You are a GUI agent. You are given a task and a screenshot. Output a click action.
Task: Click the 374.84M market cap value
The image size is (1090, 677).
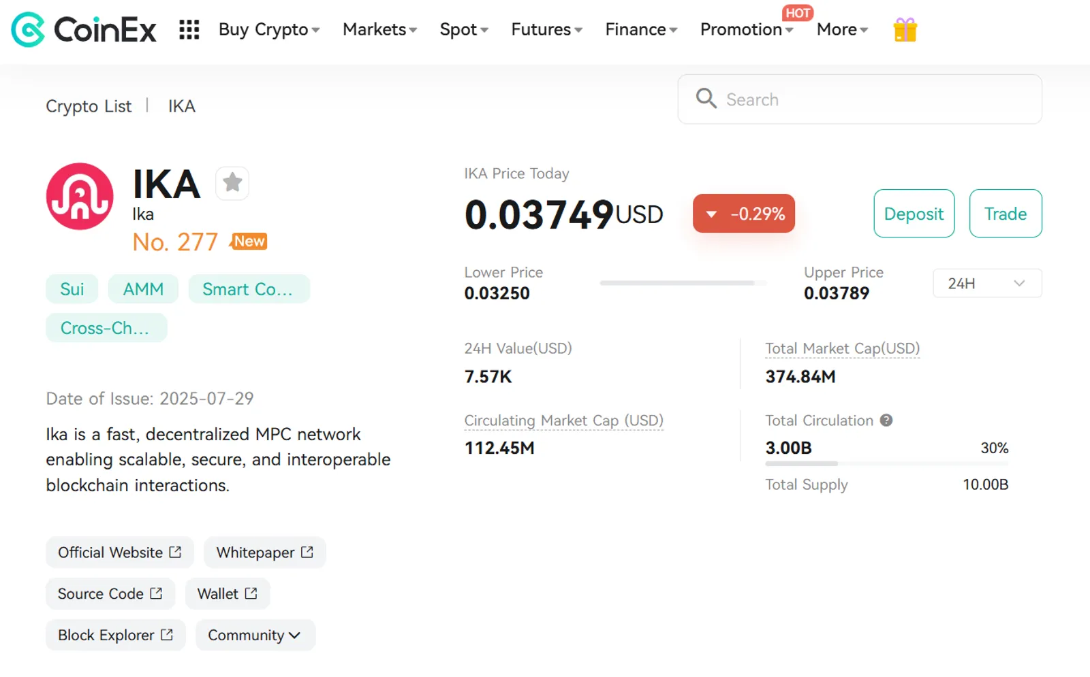[800, 376]
